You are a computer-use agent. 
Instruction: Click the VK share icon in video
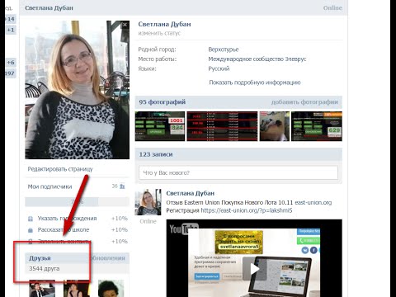305,250
